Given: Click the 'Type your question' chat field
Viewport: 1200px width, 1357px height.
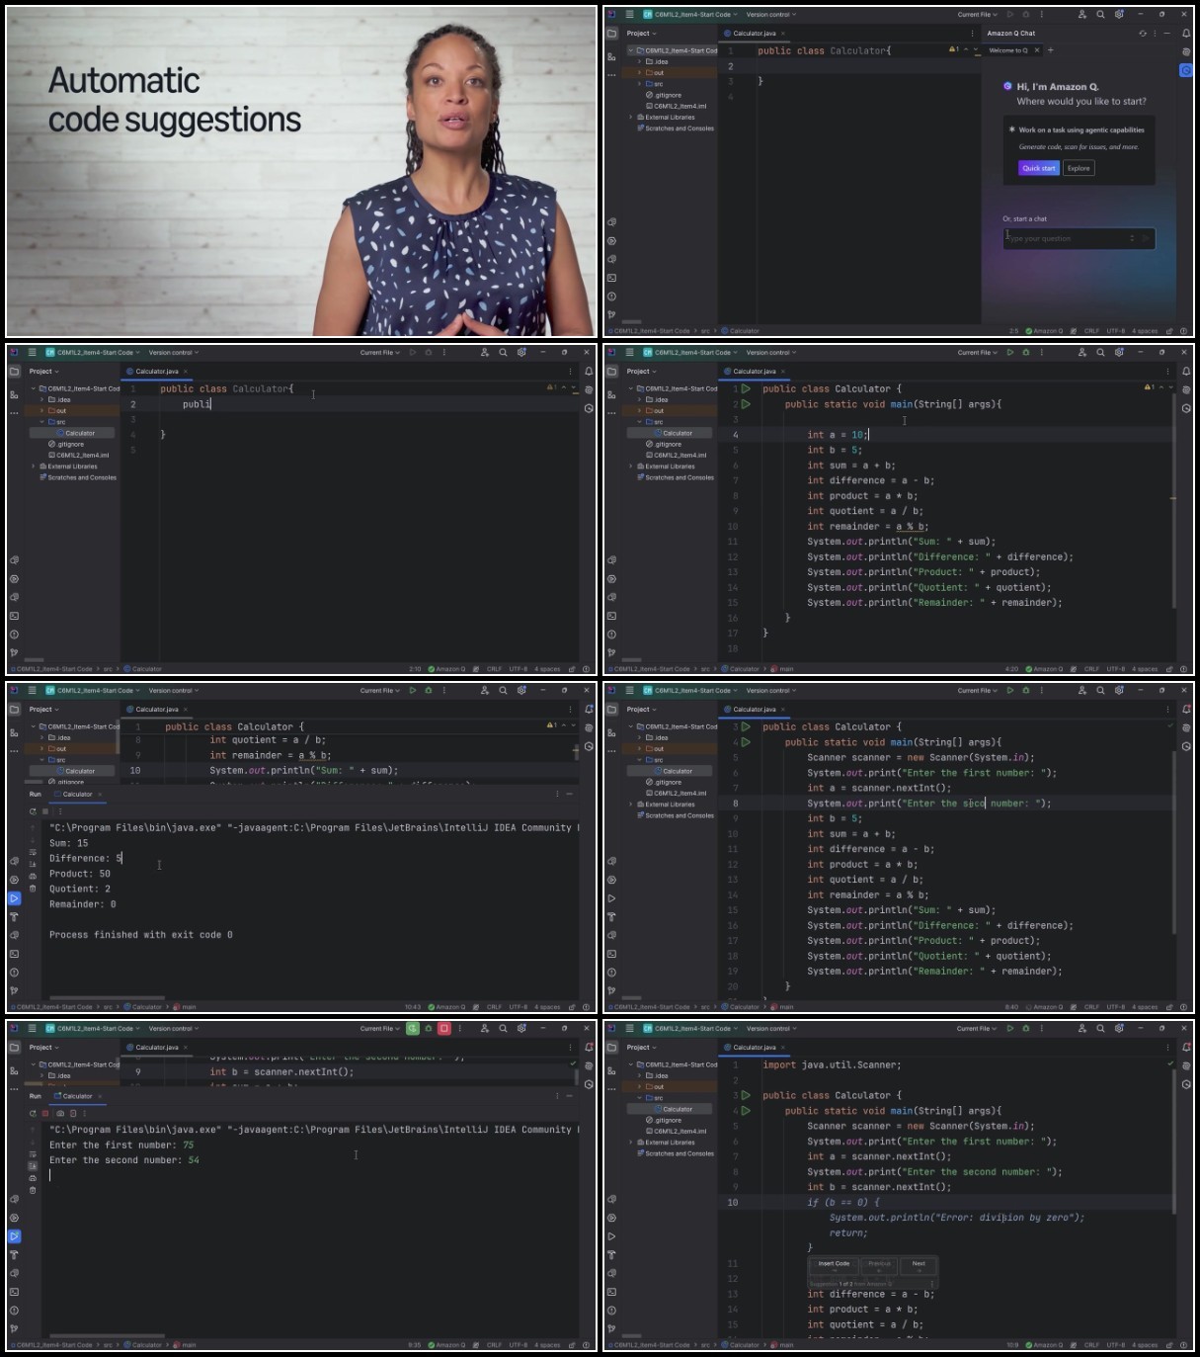Looking at the screenshot, I should pyautogui.click(x=1079, y=238).
